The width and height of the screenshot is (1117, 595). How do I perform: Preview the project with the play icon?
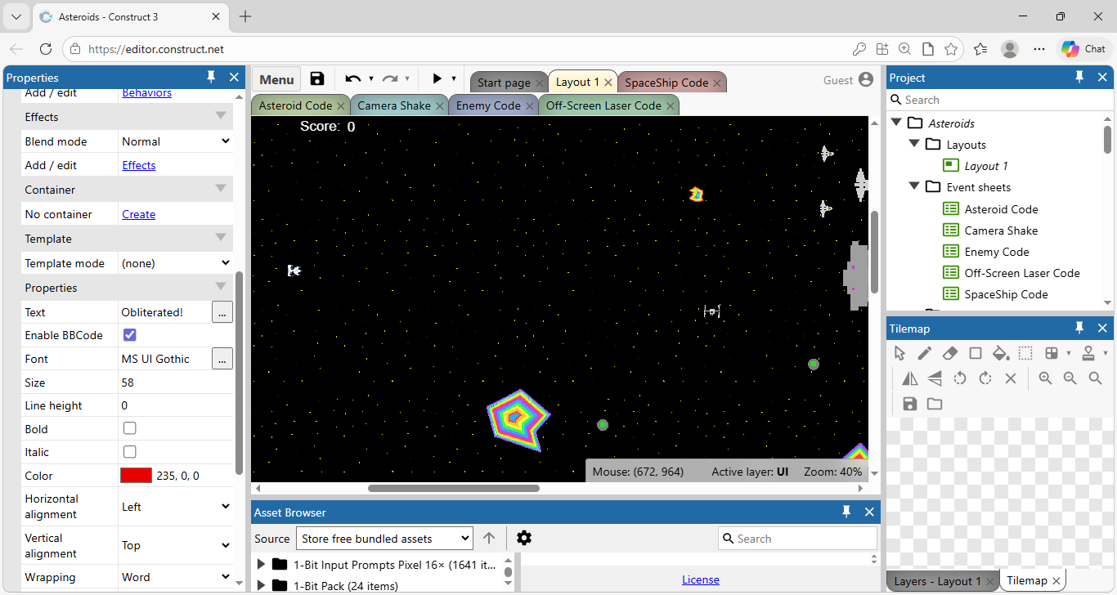(x=437, y=79)
